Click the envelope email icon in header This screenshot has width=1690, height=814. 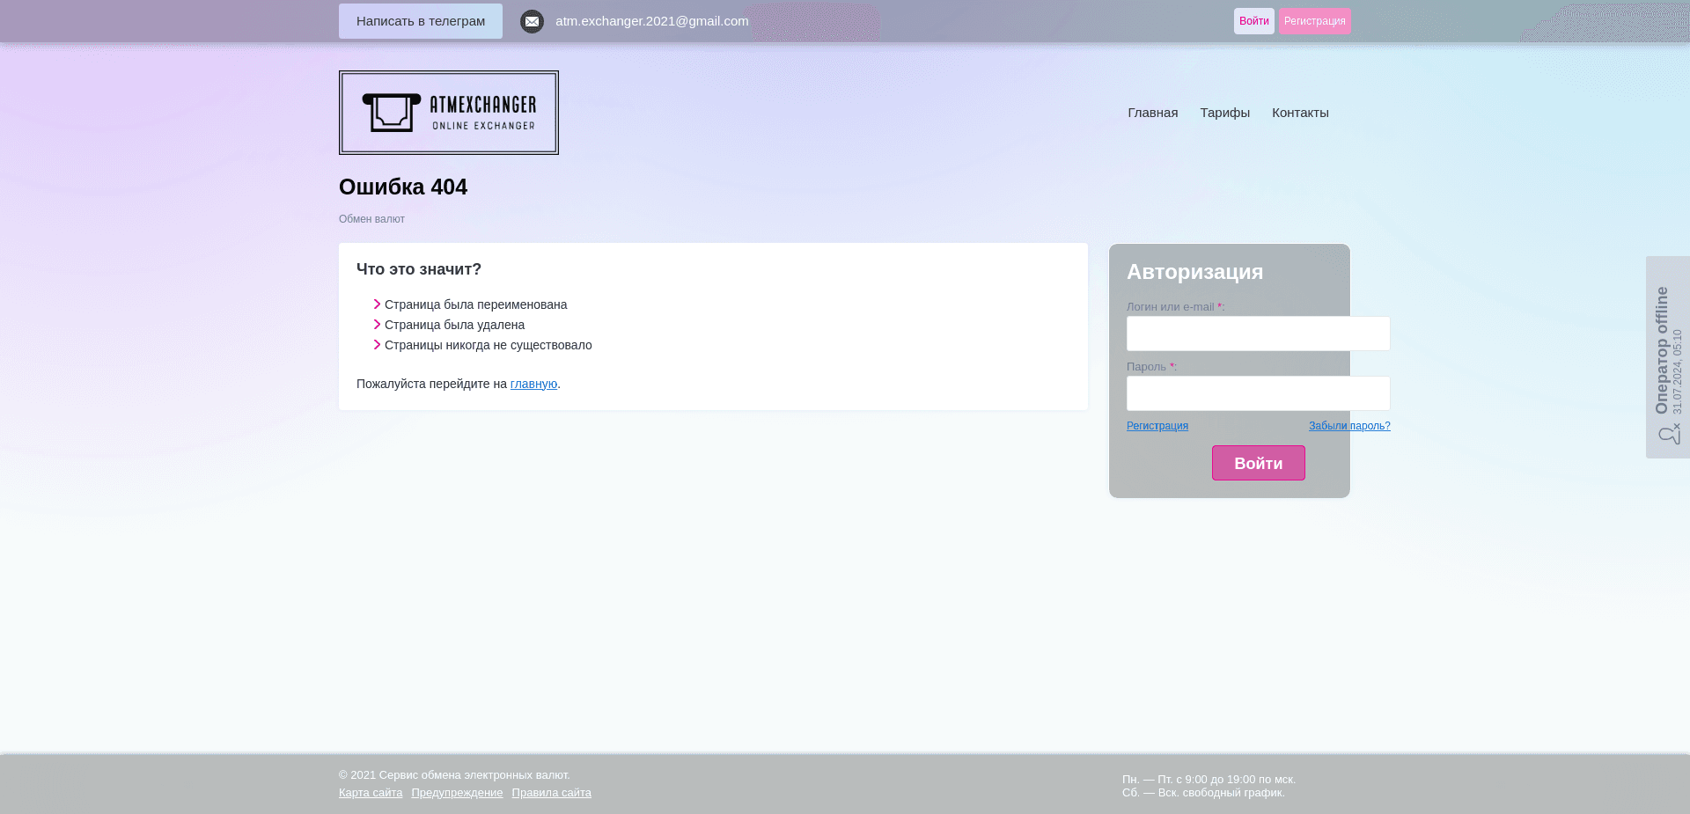[x=532, y=21]
